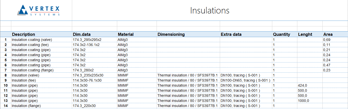
Task: Click the 174.3x2-136.1x2 dimension cell
Action: (x=86, y=45)
